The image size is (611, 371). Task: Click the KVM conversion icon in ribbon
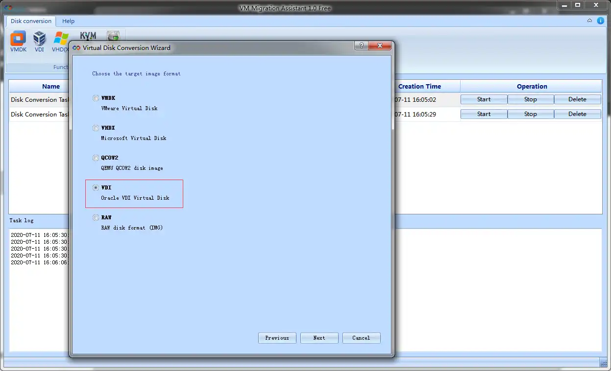(88, 36)
